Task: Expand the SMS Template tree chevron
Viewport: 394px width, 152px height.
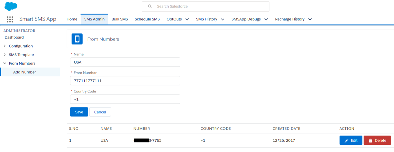Action: click(x=5, y=55)
